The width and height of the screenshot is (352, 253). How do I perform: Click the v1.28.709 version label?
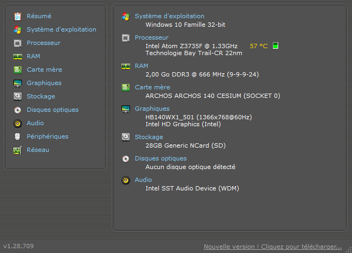point(18,246)
